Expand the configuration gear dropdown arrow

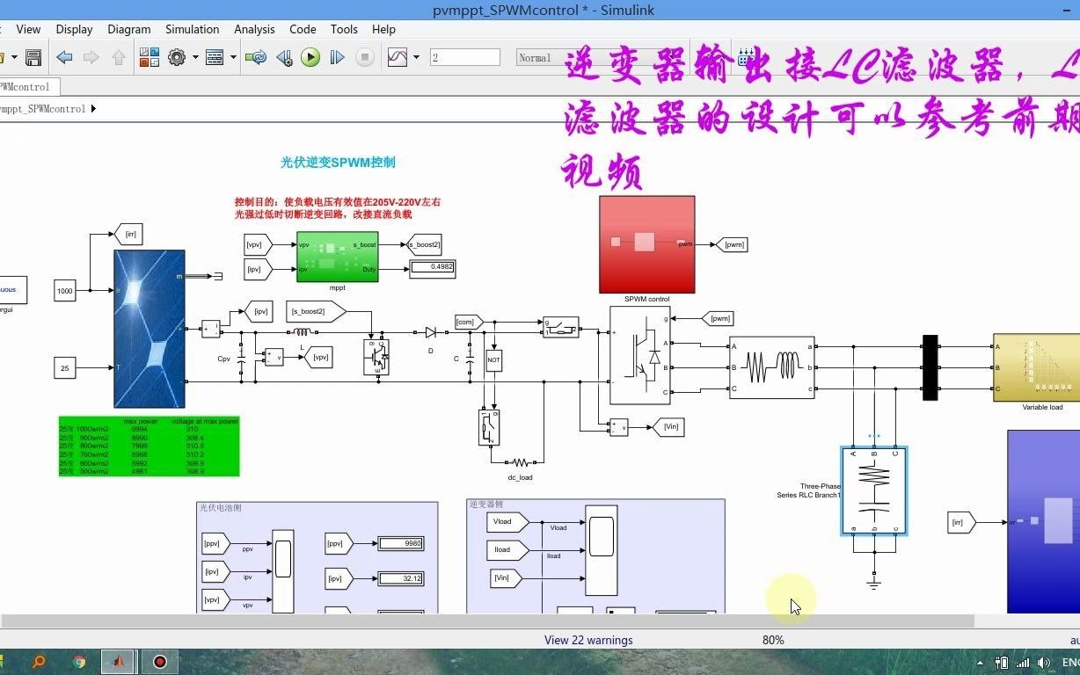(194, 57)
